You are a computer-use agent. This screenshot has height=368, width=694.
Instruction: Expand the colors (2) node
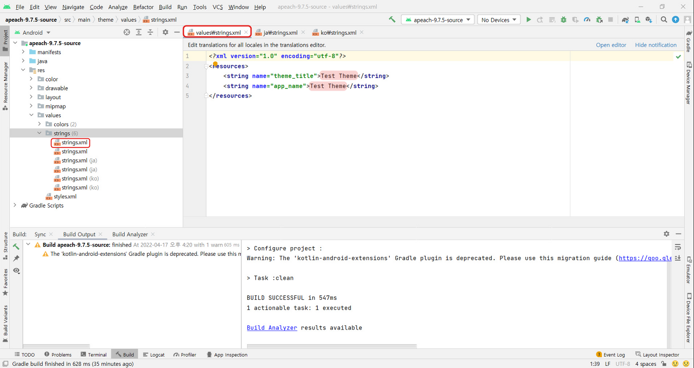pyautogui.click(x=40, y=124)
